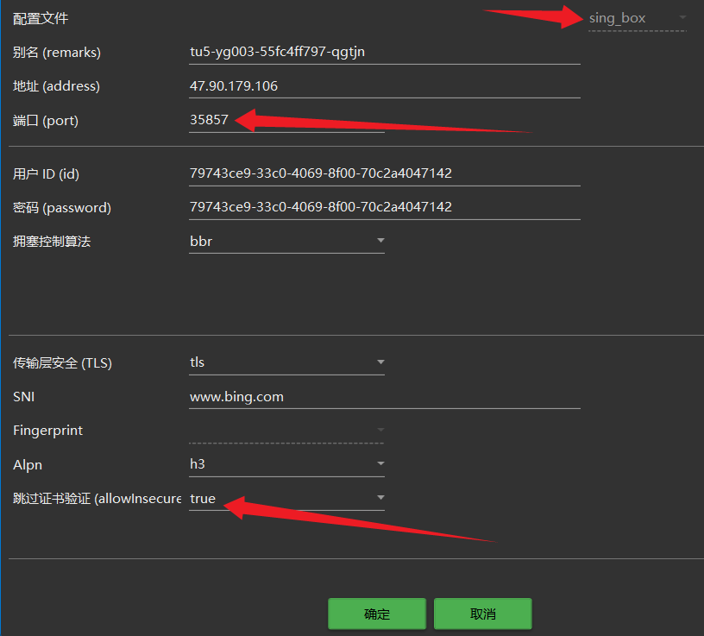Viewport: 704px width, 636px height.
Task: Click the 拥塞控制算法 label
Action: tap(52, 242)
